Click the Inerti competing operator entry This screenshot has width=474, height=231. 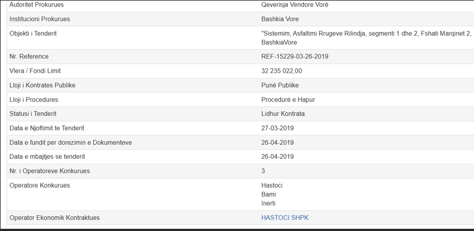pyautogui.click(x=269, y=203)
